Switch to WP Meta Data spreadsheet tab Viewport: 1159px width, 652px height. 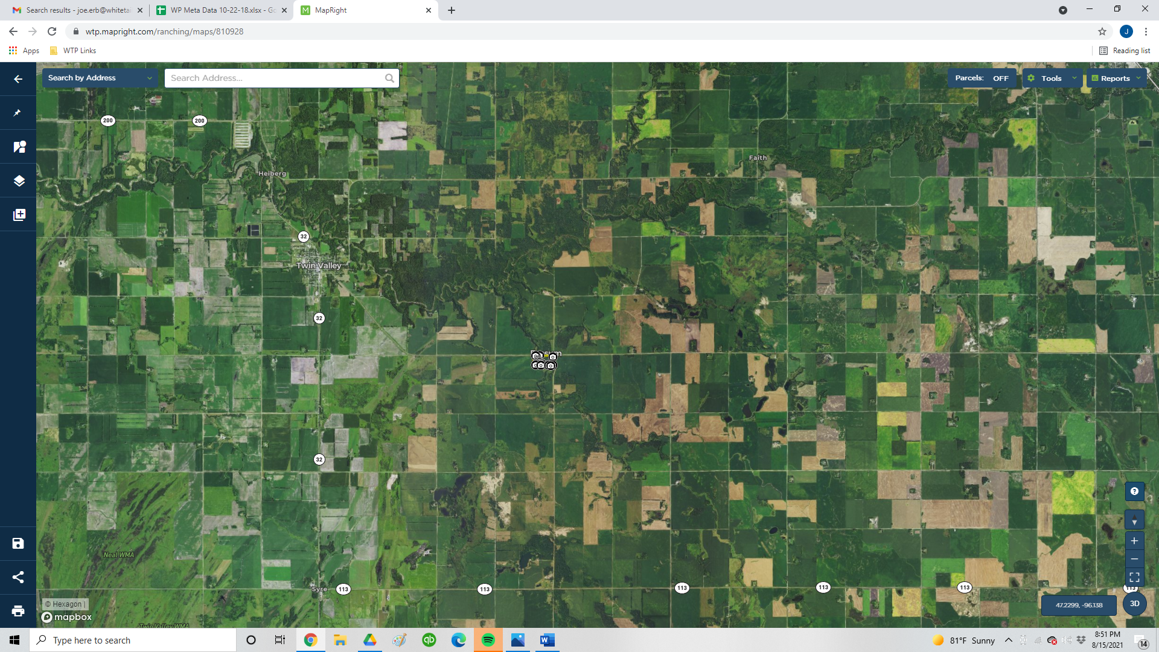point(217,10)
